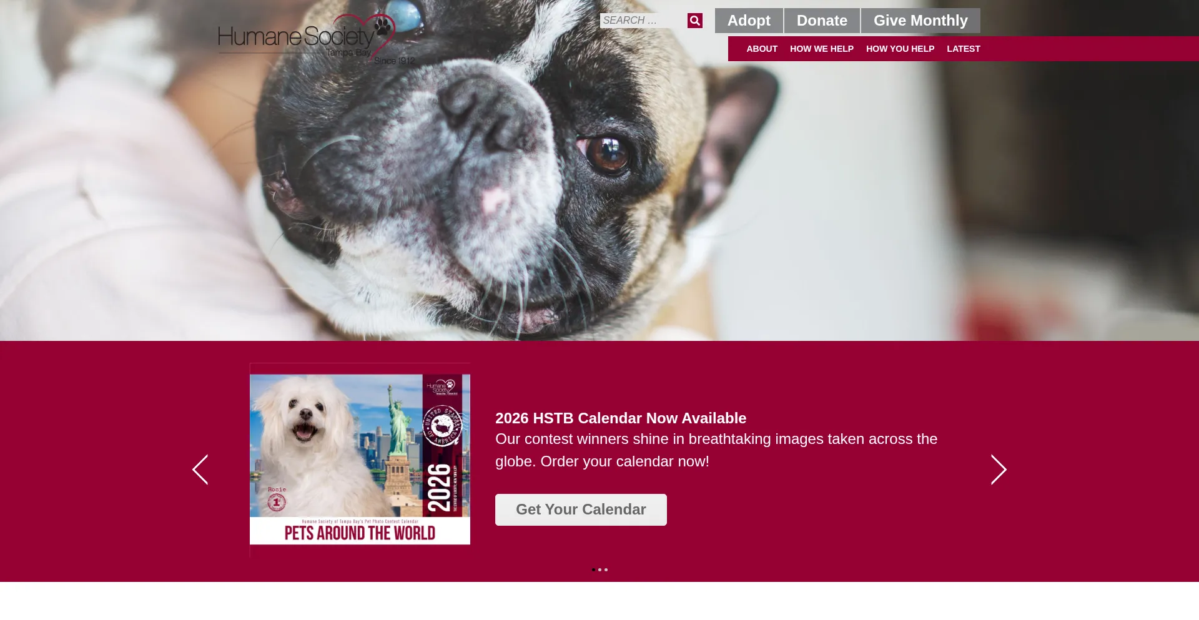
Task: Expand the HOW YOU HELP menu
Action: pyautogui.click(x=900, y=49)
